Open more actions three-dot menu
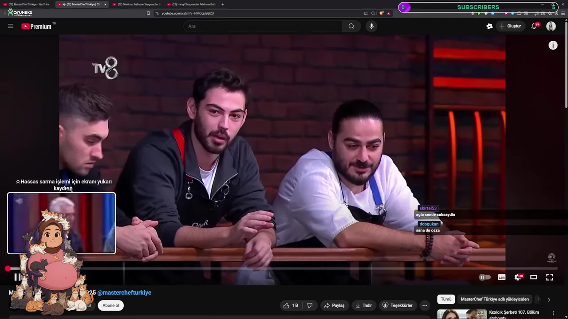This screenshot has height=319, width=568. 425,305
